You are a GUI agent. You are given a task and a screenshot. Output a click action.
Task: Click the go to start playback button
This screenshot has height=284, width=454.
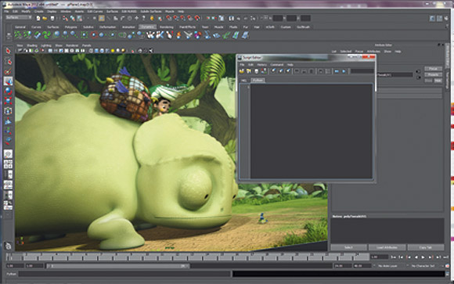(x=394, y=257)
